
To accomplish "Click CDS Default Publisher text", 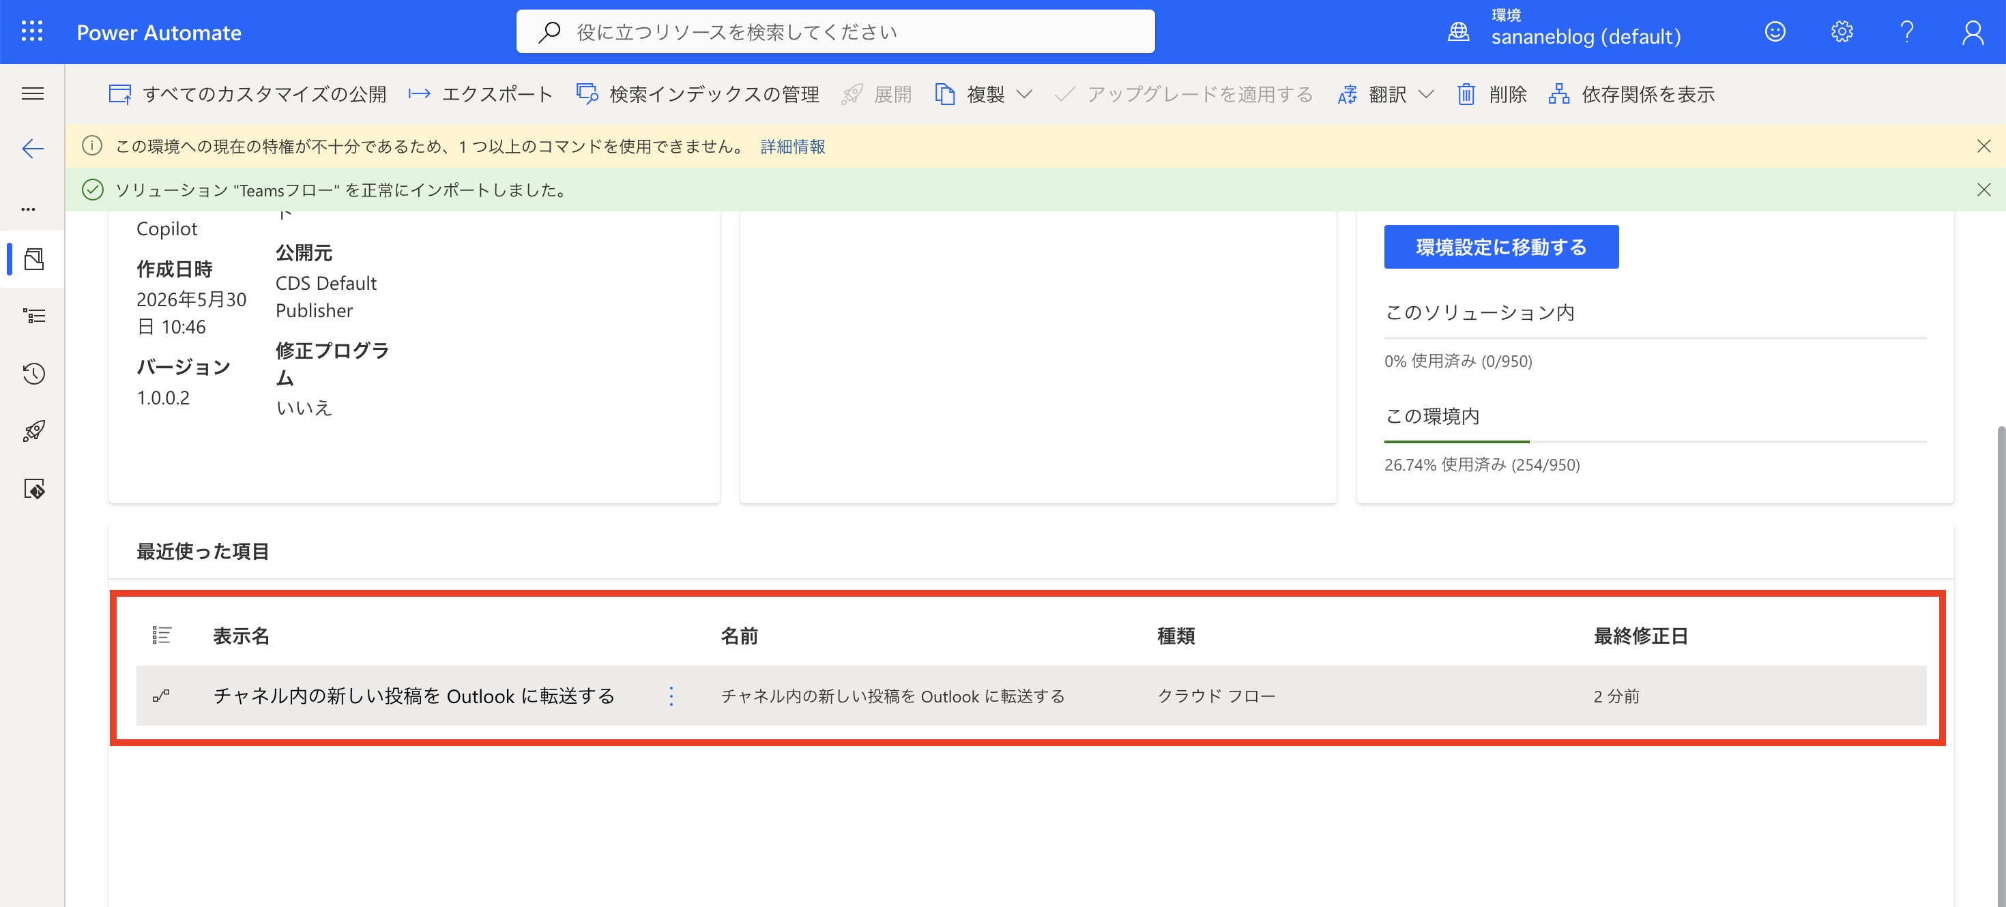I will (x=325, y=297).
